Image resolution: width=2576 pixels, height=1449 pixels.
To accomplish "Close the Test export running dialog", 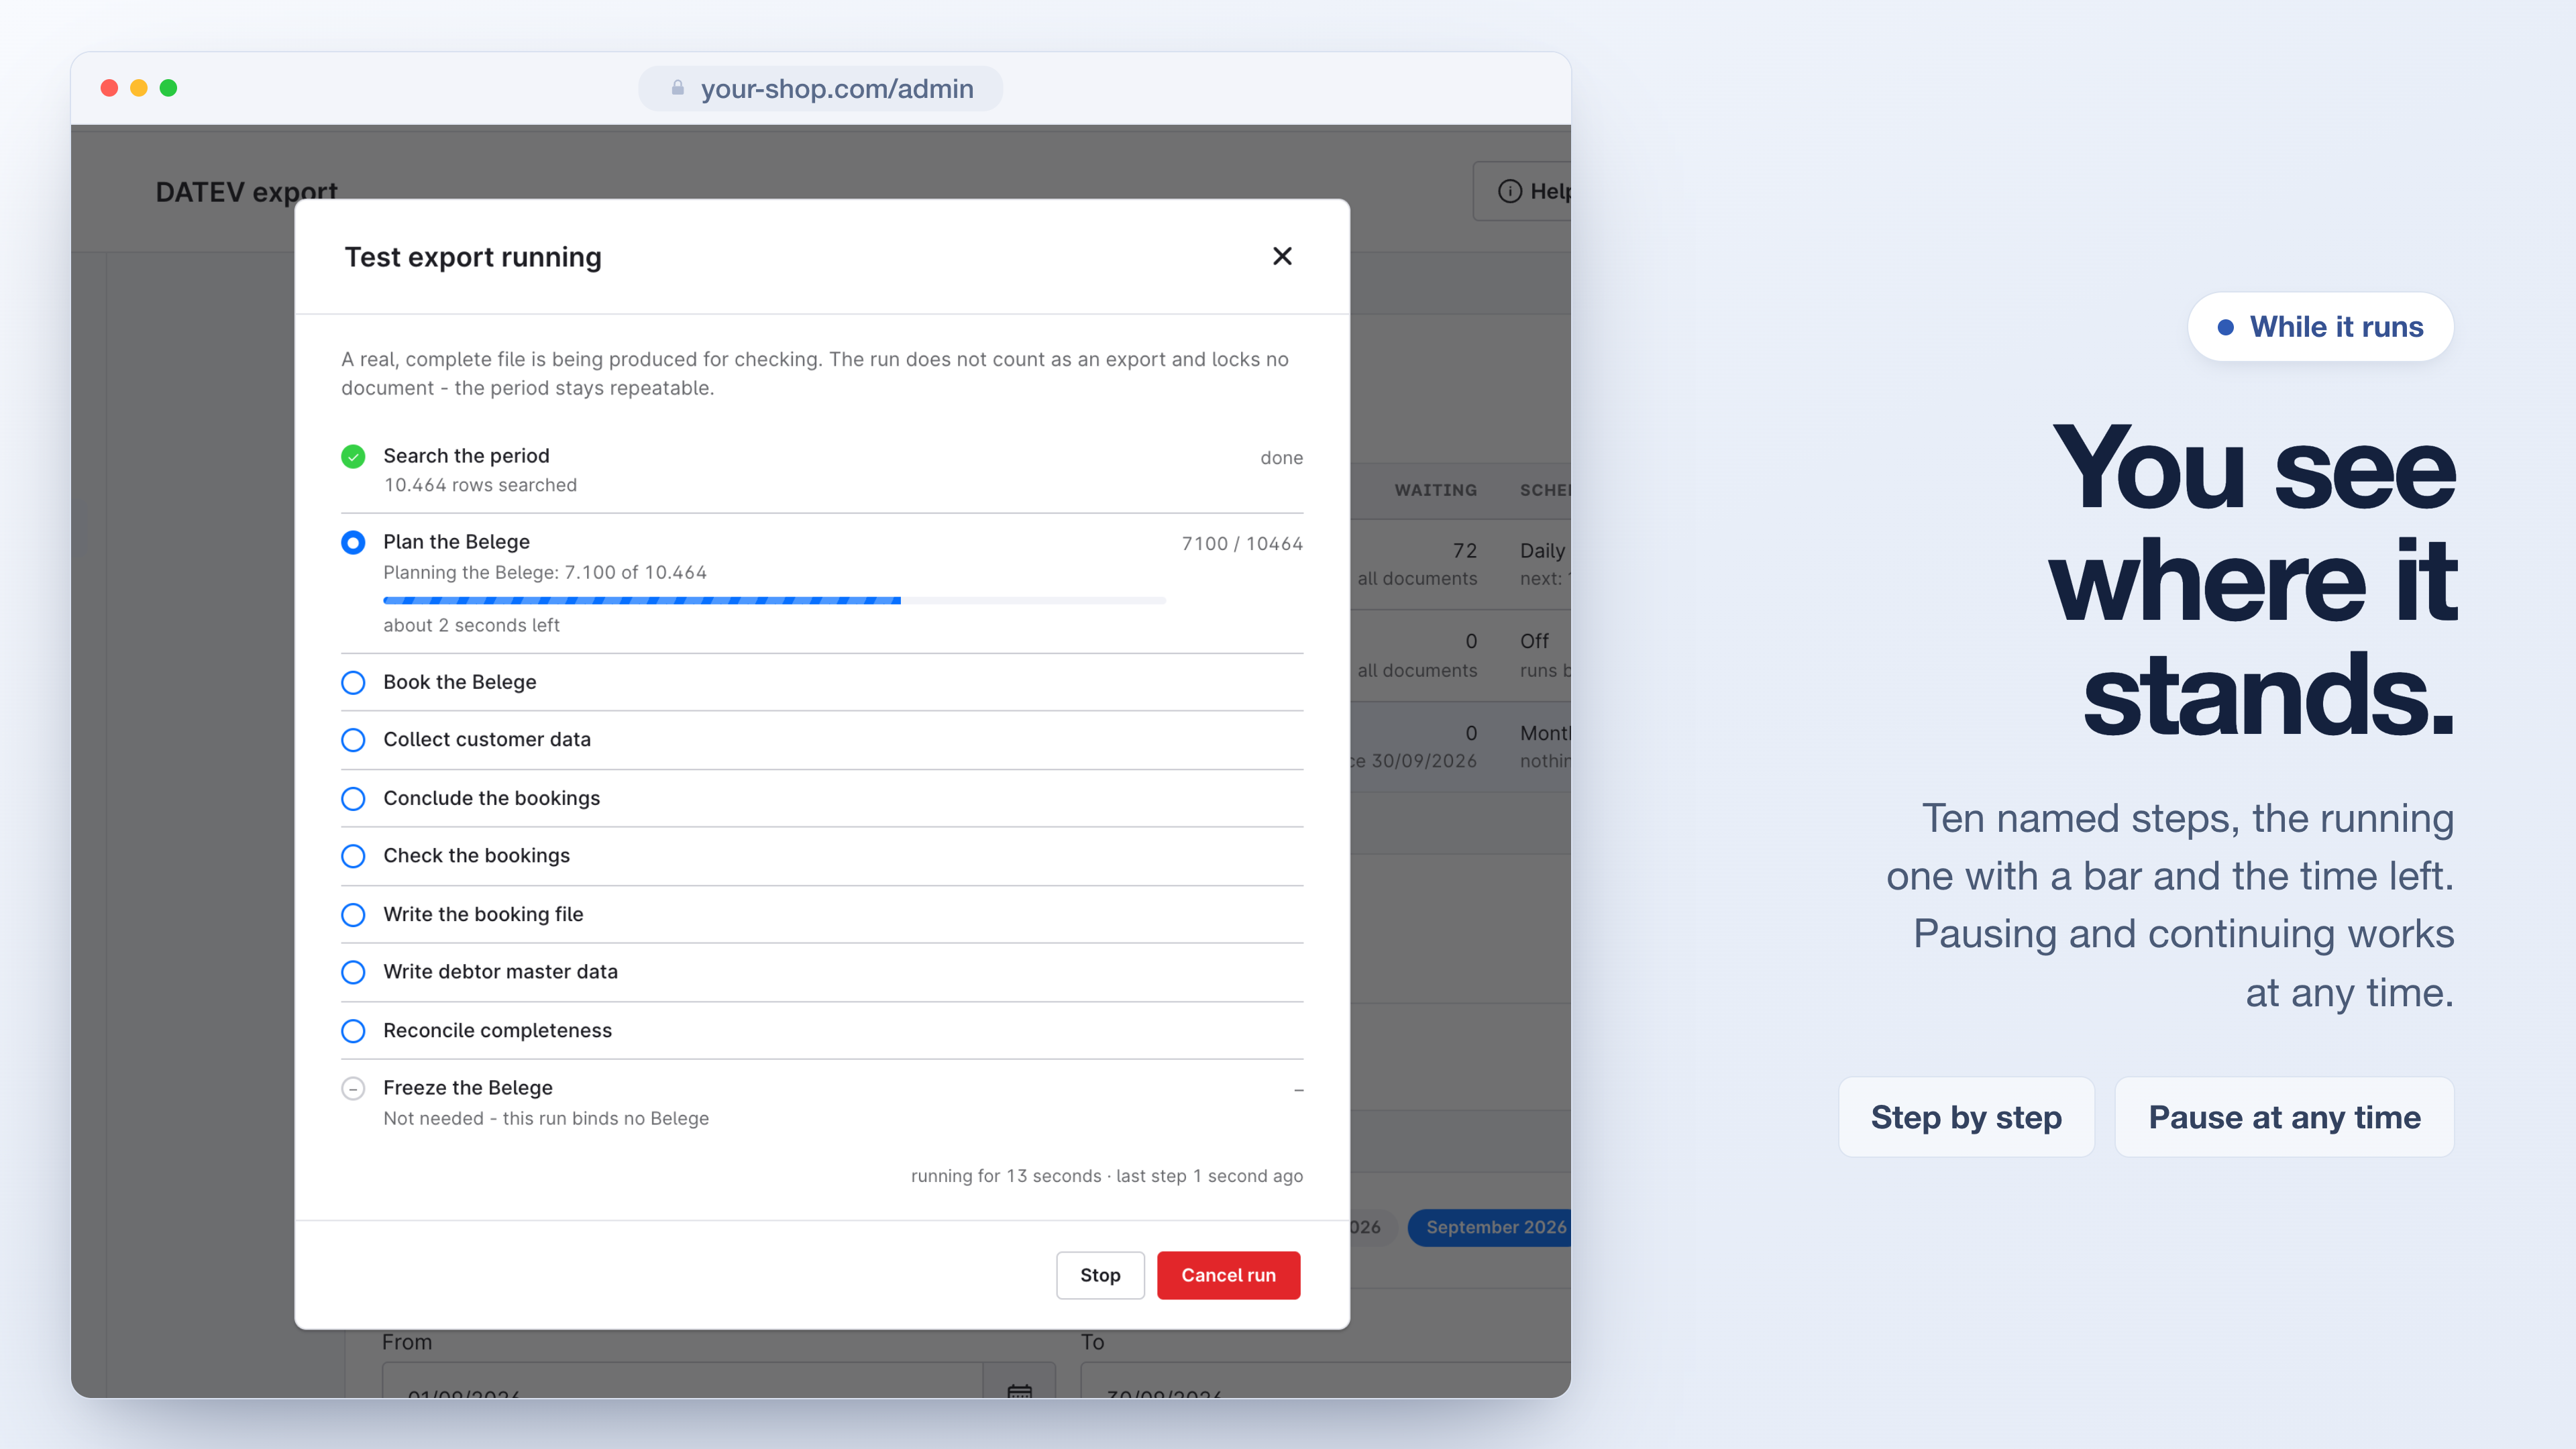I will (1282, 256).
